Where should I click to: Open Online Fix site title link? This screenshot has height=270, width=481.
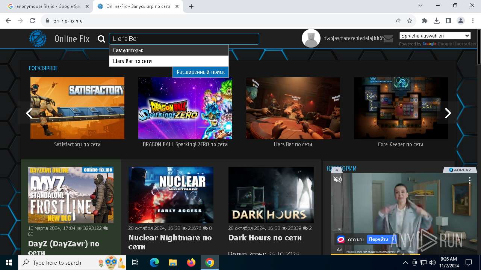coord(72,39)
